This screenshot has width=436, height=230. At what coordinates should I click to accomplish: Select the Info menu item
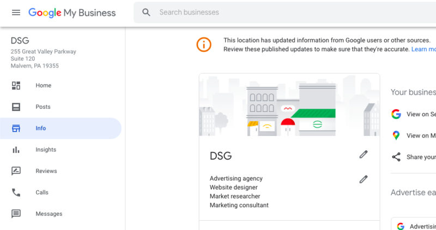(x=60, y=128)
